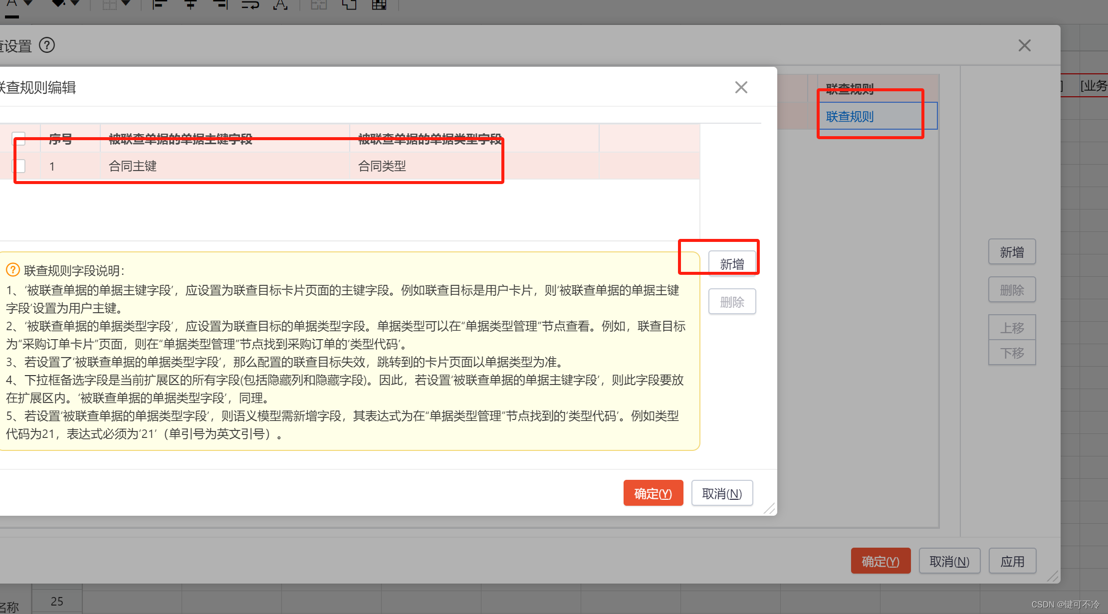Select the left align icon on the toolbar
Viewport: 1108px width, 614px height.
[x=160, y=5]
